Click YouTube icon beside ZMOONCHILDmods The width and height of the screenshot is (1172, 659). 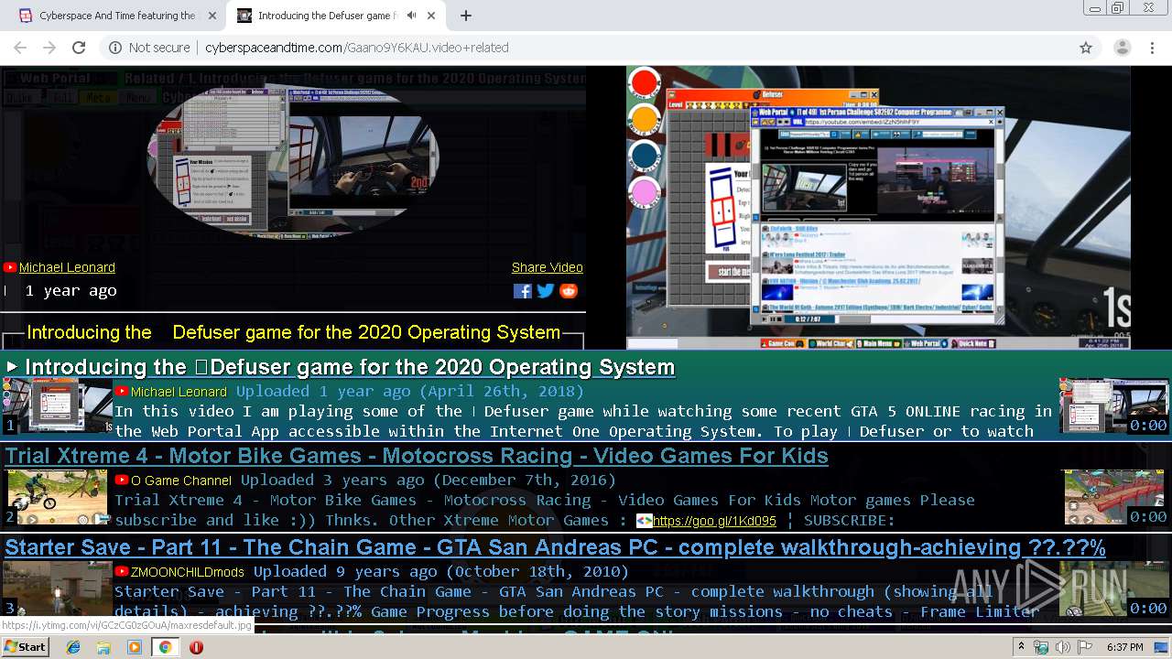pyautogui.click(x=122, y=572)
